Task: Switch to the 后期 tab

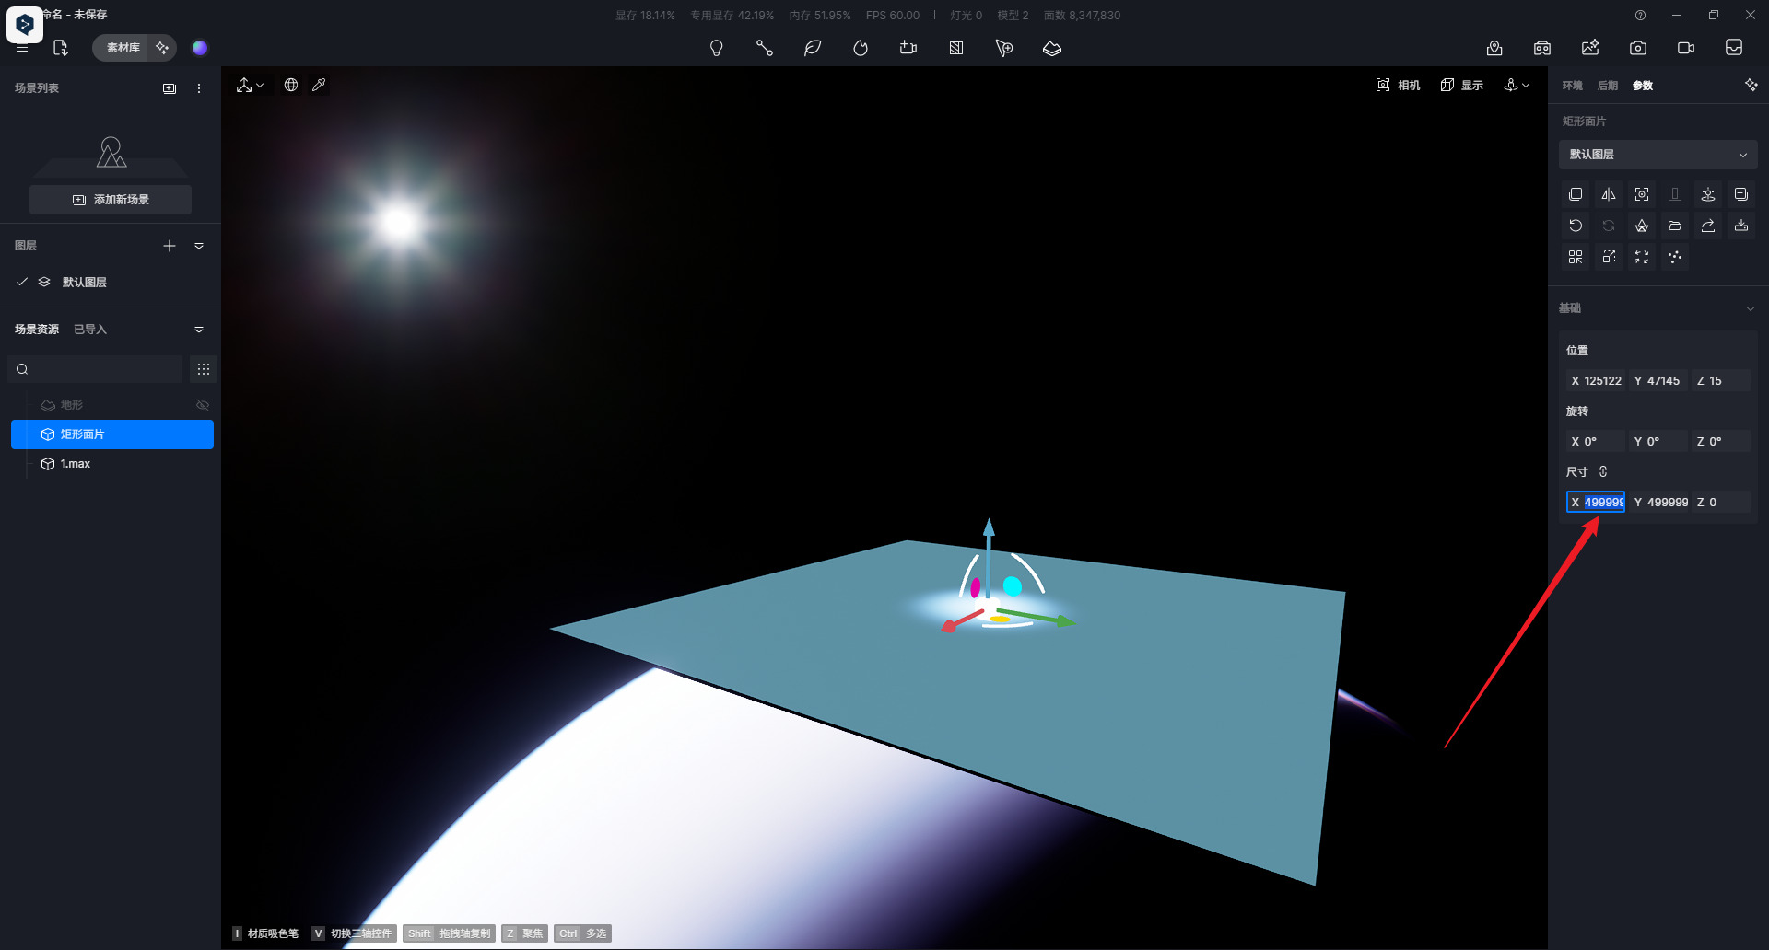Action: pos(1607,86)
